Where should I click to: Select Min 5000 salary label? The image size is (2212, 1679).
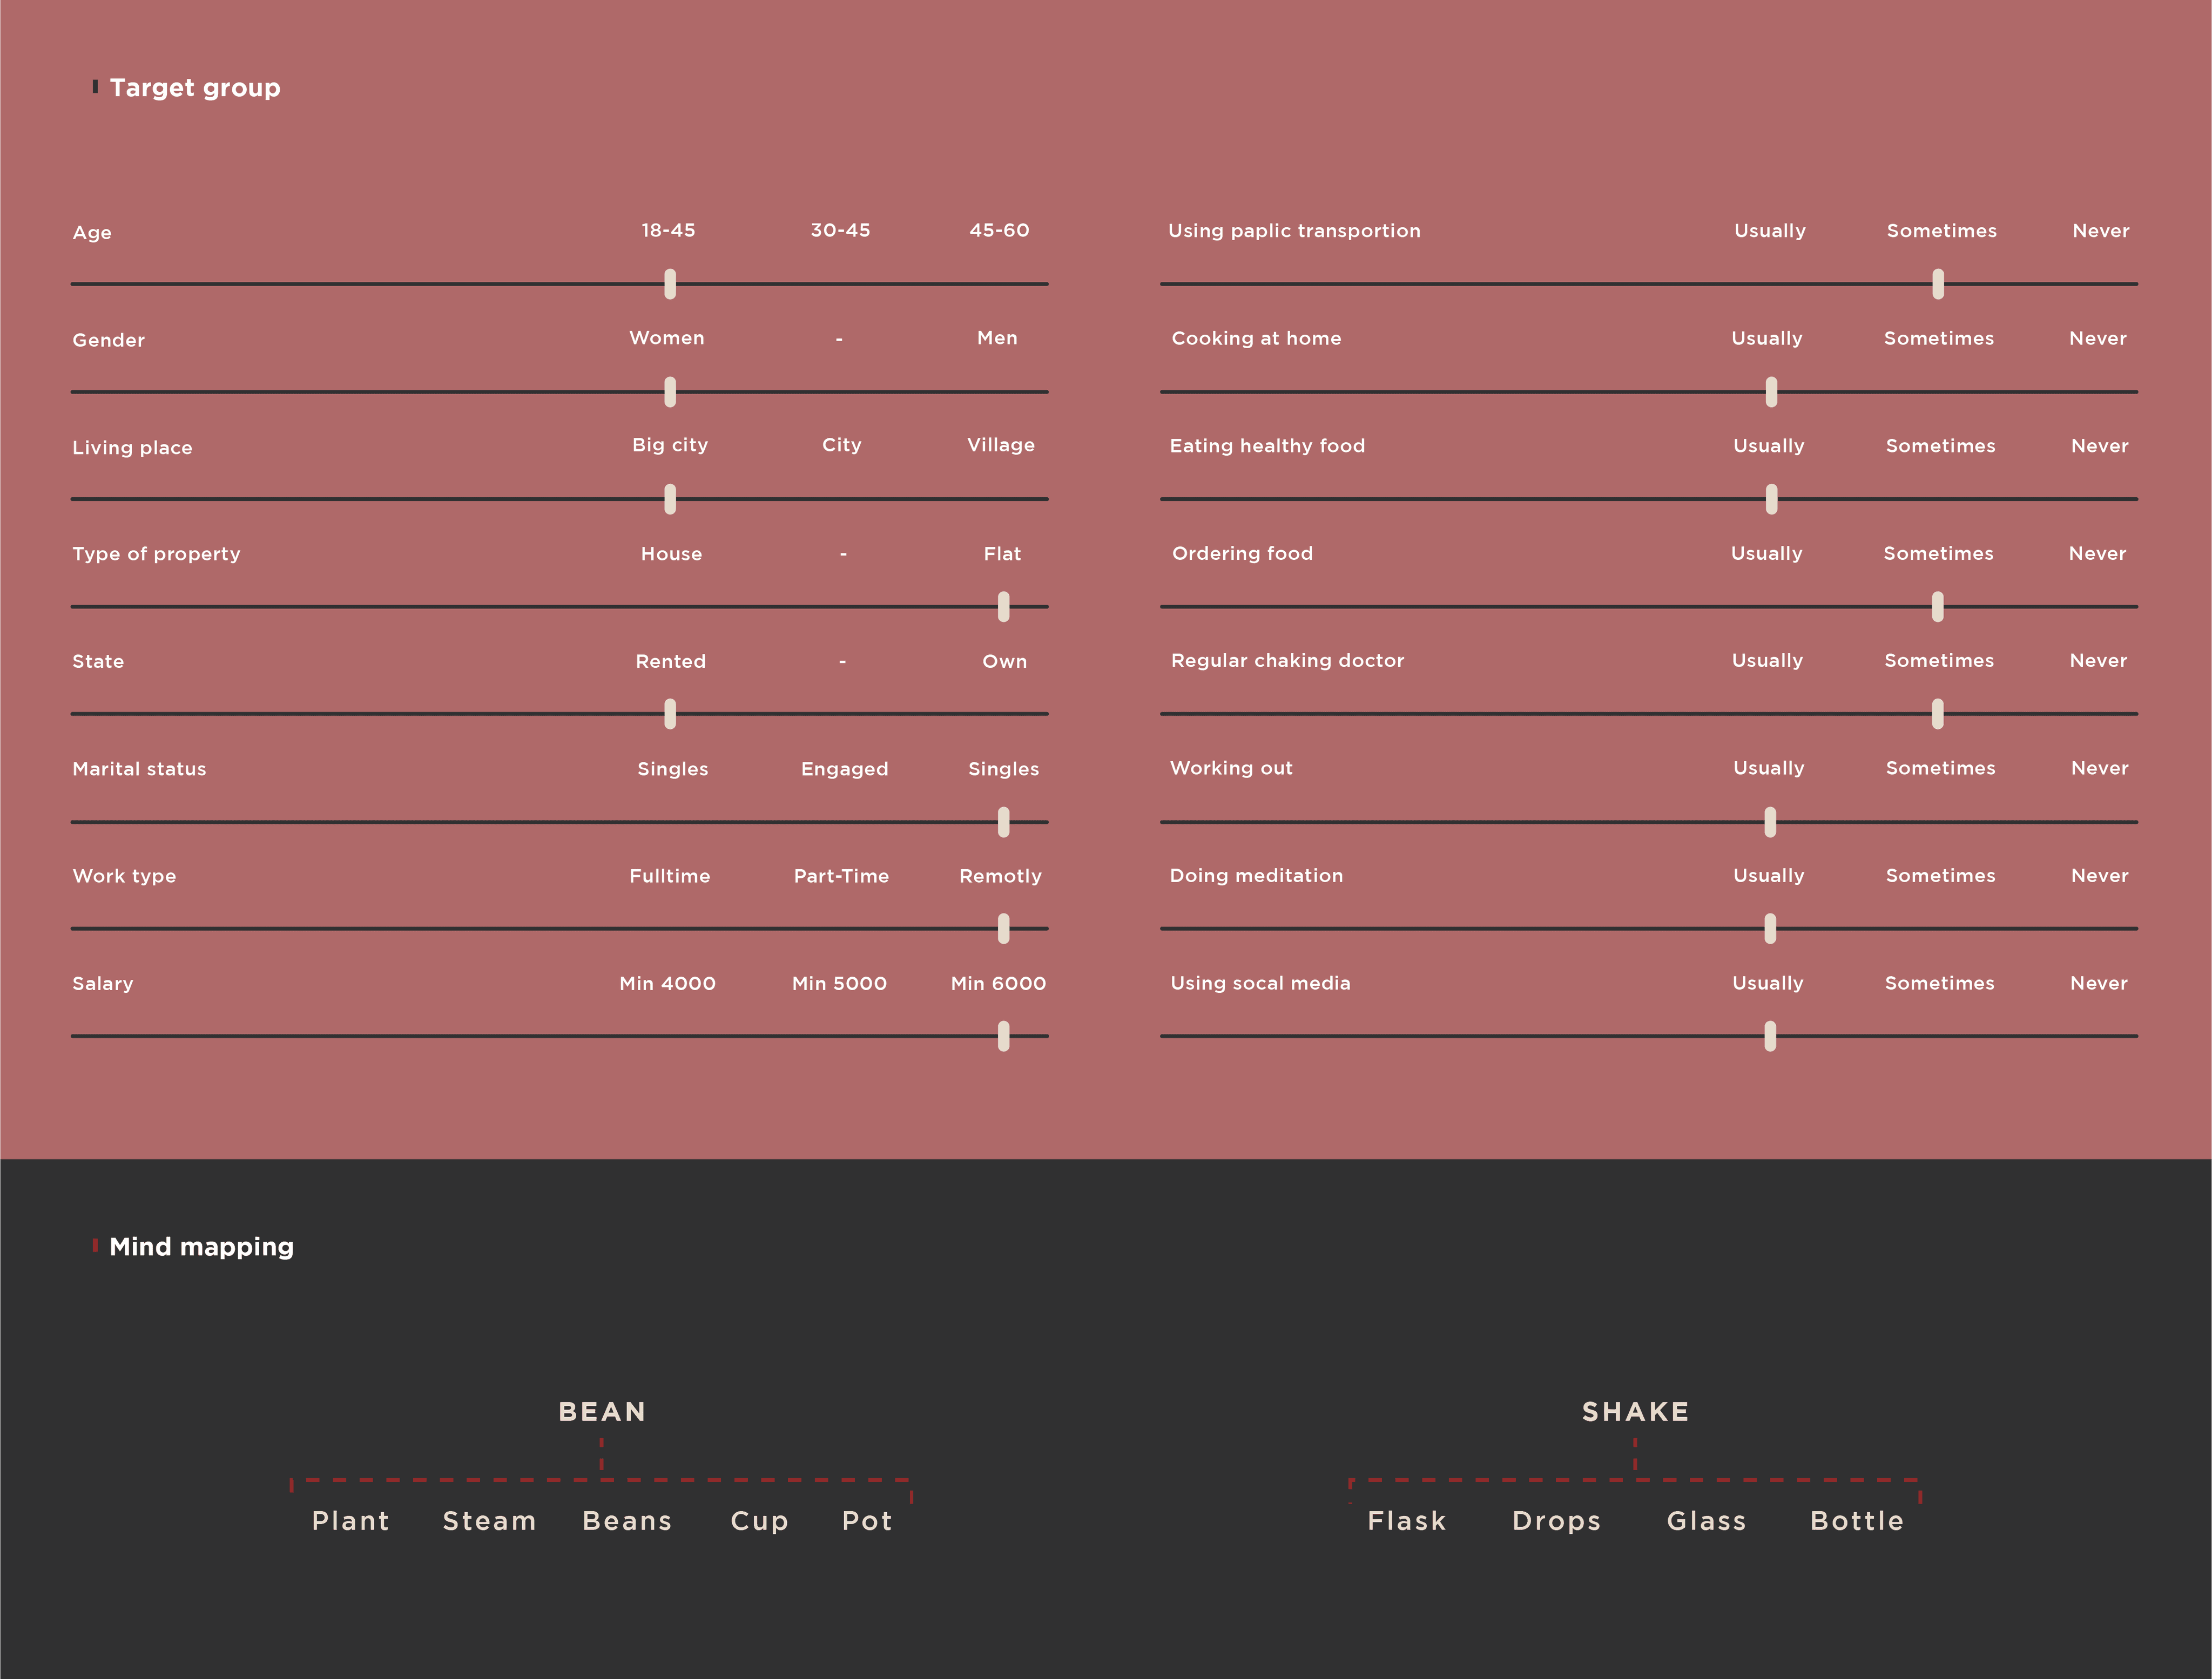(x=839, y=984)
